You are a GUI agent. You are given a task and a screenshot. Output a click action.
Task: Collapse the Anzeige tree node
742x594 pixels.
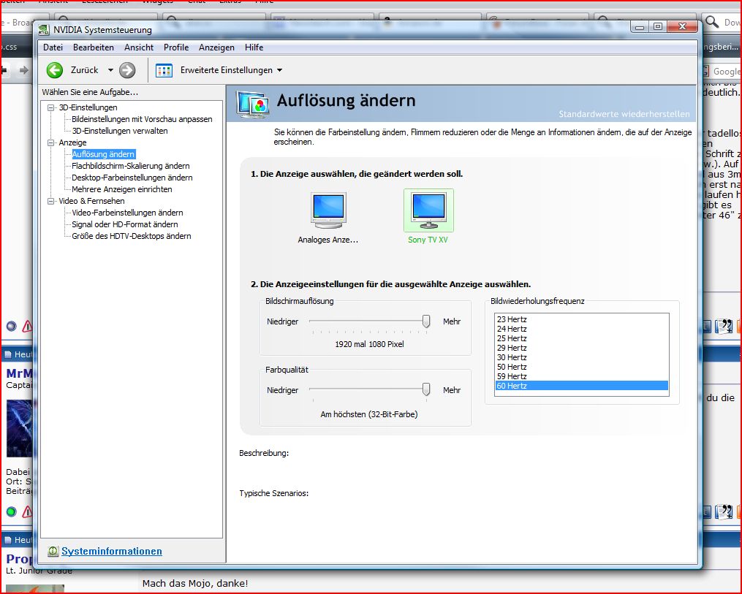[50, 142]
